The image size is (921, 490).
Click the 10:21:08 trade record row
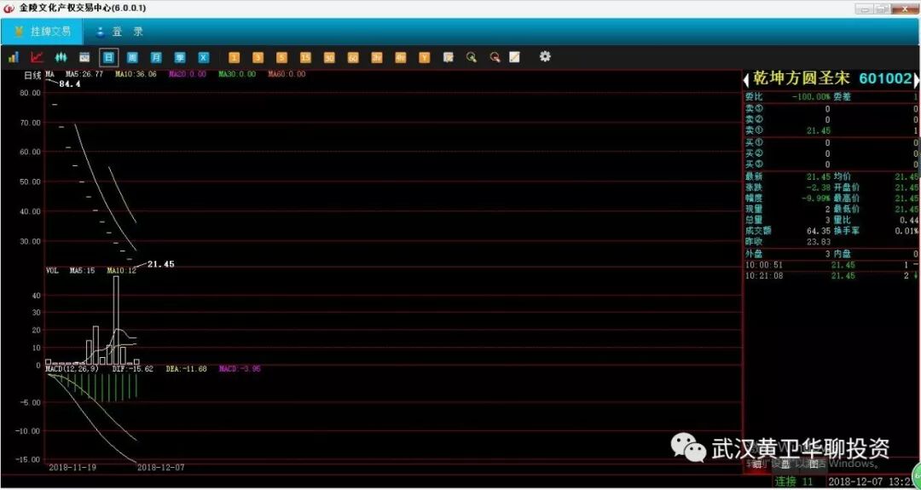[831, 276]
